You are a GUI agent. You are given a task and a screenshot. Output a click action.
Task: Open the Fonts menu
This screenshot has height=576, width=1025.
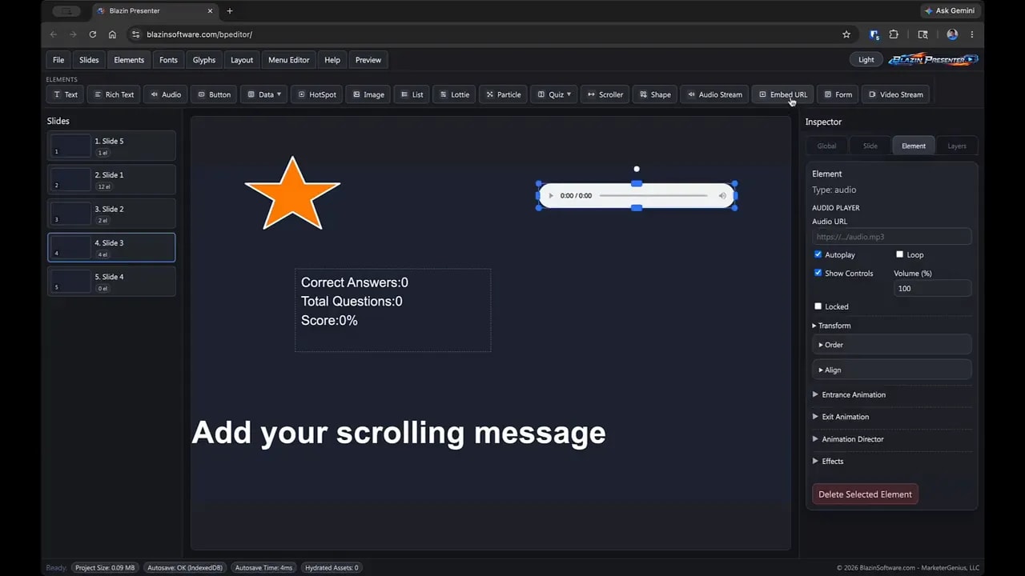(168, 60)
